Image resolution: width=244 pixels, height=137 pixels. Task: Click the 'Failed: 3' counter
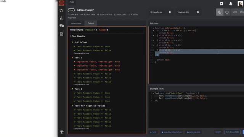point(103,30)
